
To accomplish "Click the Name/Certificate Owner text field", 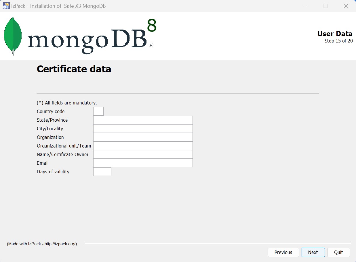I will (143, 154).
